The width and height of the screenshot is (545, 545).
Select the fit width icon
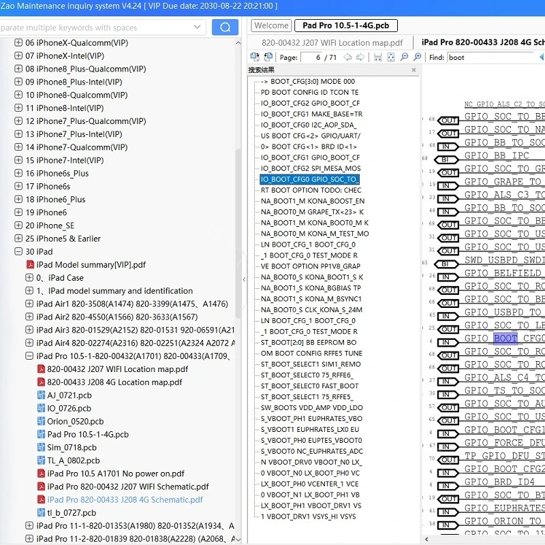point(378,57)
